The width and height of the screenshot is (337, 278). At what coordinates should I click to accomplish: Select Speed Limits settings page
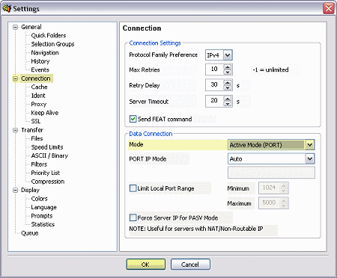(x=47, y=147)
